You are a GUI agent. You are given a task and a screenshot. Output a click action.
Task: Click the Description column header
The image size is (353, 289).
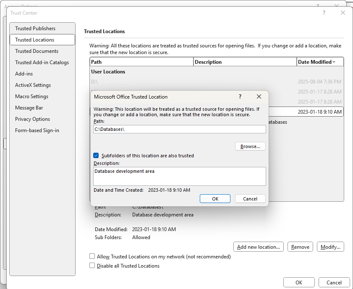(x=245, y=62)
